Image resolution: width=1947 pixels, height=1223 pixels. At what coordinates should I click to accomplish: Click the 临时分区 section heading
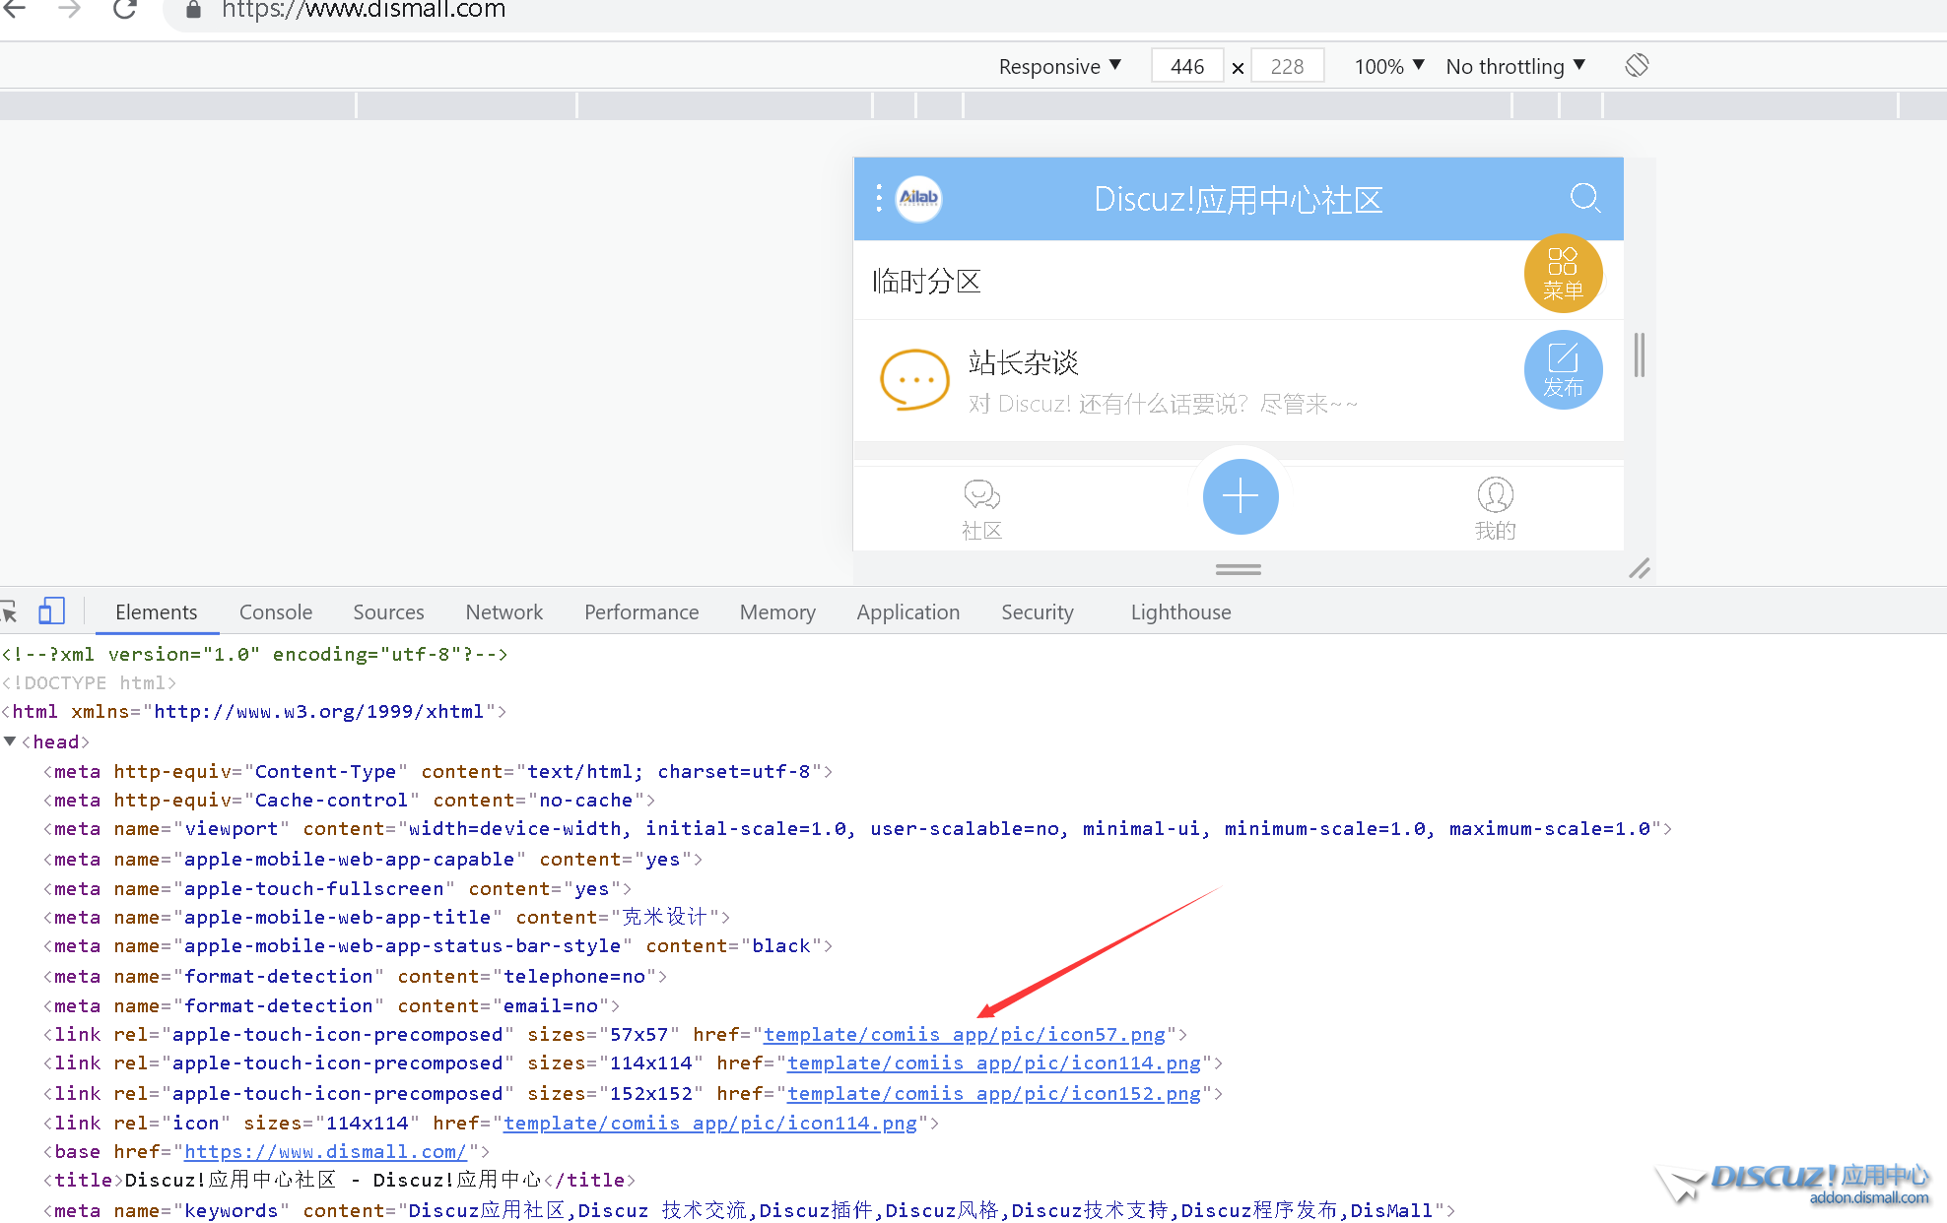[926, 282]
